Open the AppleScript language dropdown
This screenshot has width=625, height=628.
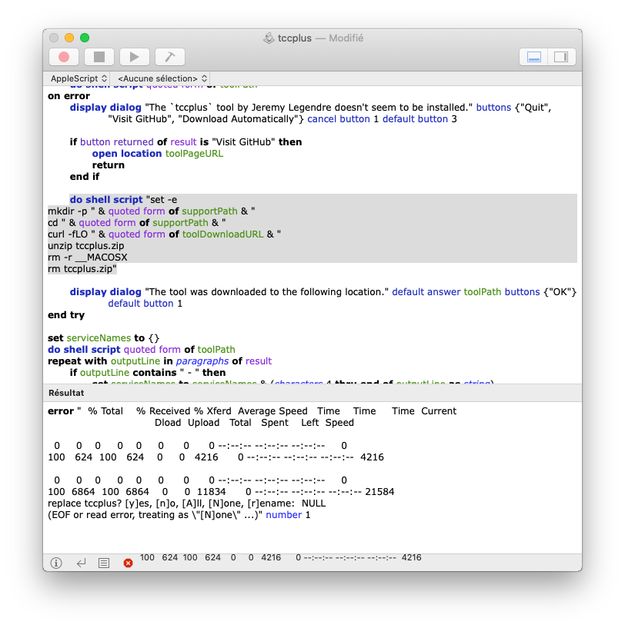79,78
